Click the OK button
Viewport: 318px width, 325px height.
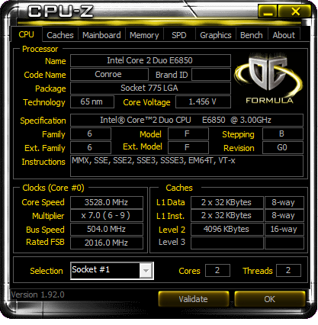tap(269, 299)
